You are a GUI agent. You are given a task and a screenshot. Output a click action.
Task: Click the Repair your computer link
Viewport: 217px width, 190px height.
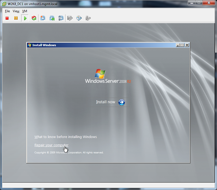click(51, 145)
